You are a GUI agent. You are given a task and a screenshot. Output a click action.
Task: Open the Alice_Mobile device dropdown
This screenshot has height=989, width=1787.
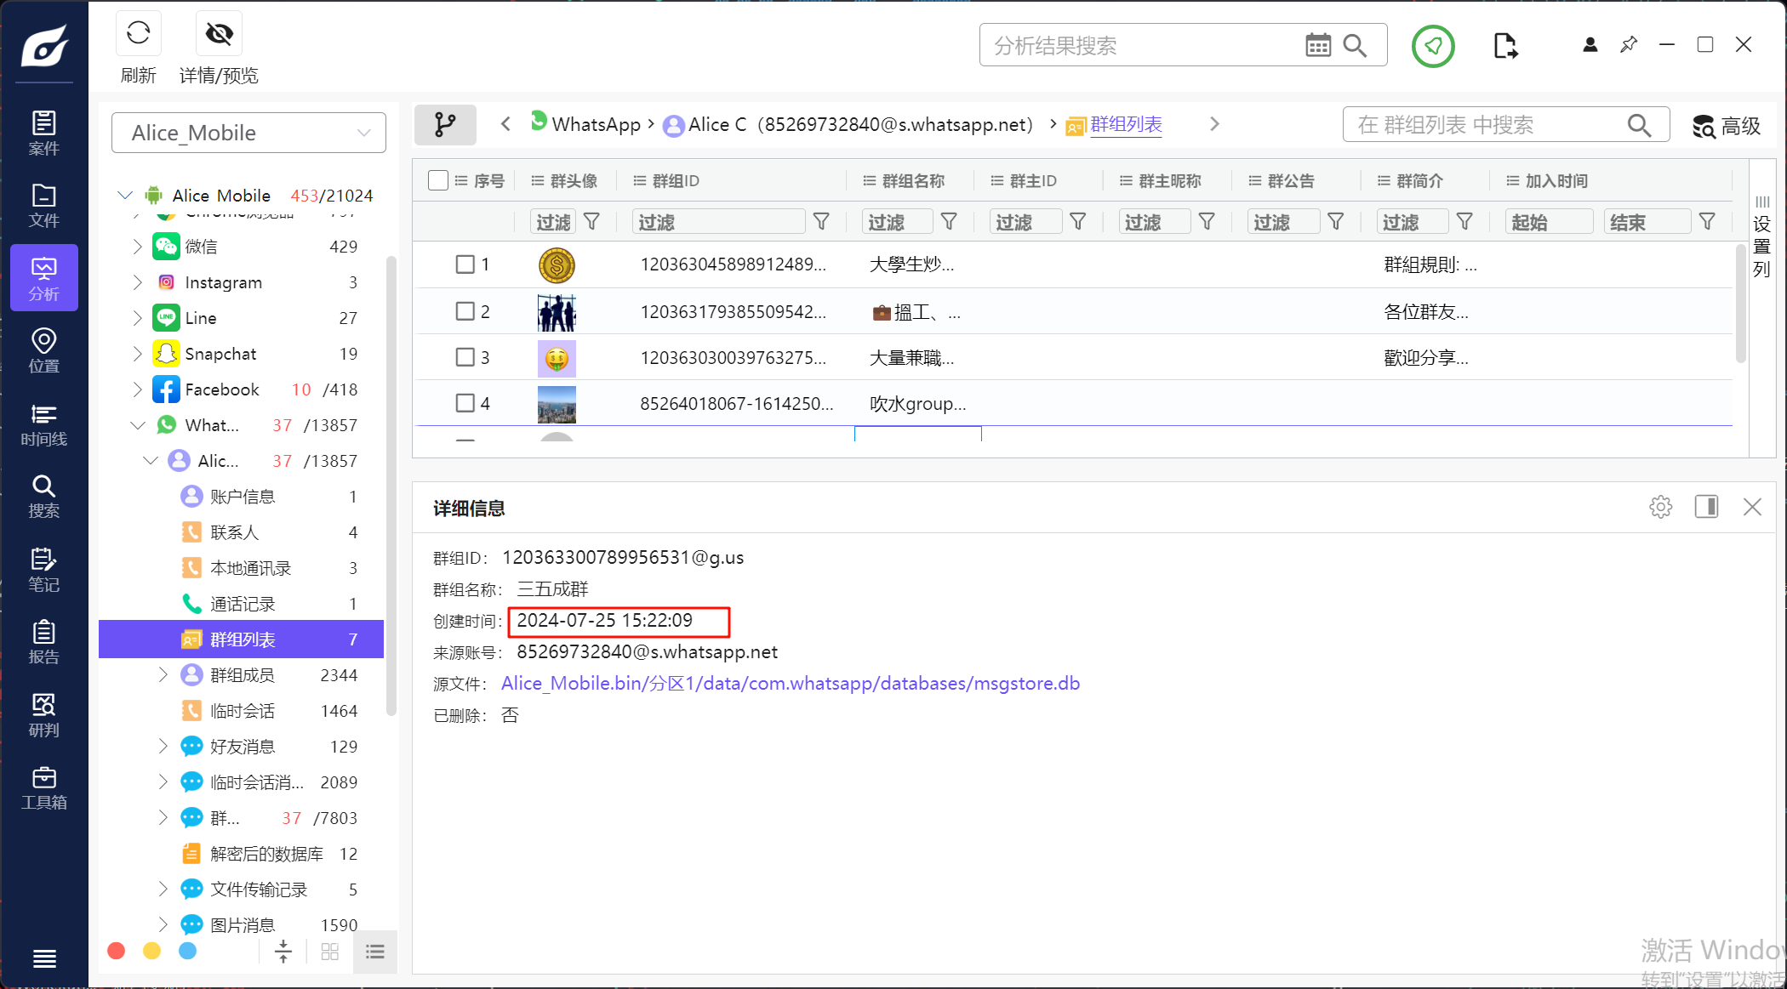(x=248, y=133)
